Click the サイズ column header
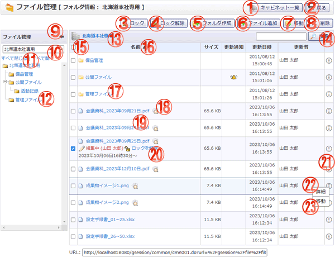 click(211, 47)
